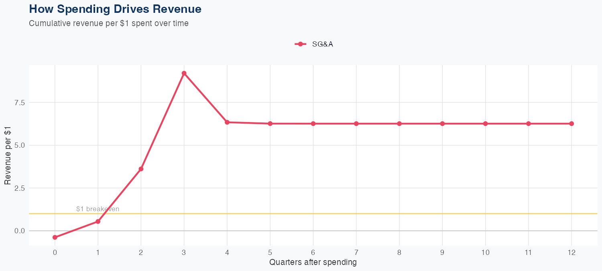Image resolution: width=602 pixels, height=271 pixels.
Task: Click the 7.5 y-axis tick label
Action: pos(19,103)
